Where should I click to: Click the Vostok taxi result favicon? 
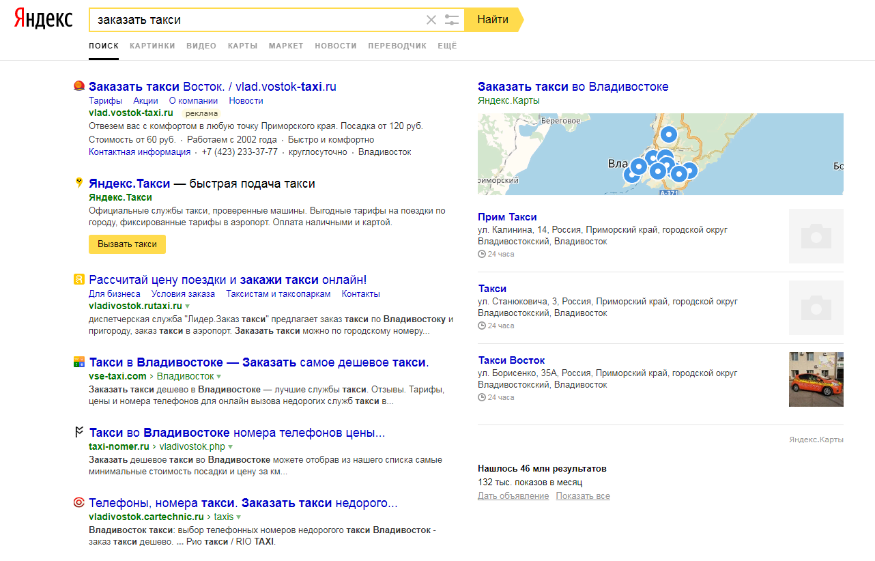[x=79, y=86]
